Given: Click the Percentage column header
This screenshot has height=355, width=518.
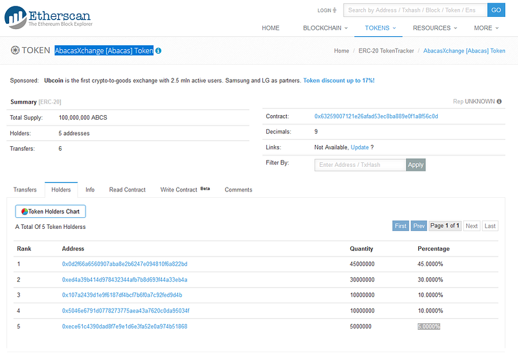Looking at the screenshot, I should tap(433, 249).
